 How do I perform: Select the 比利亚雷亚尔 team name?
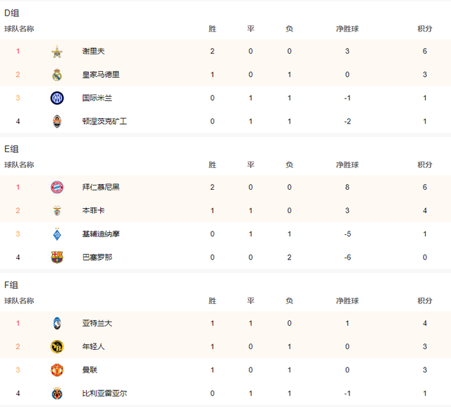tap(104, 393)
